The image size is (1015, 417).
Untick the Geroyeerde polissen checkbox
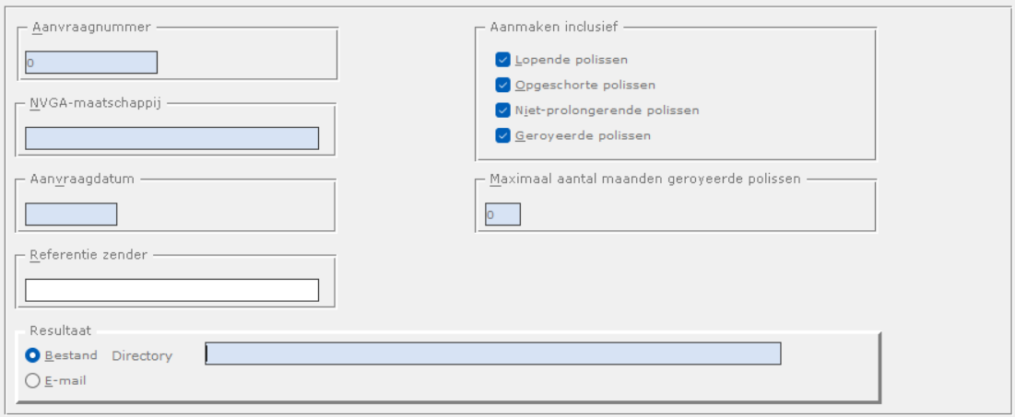coord(502,135)
